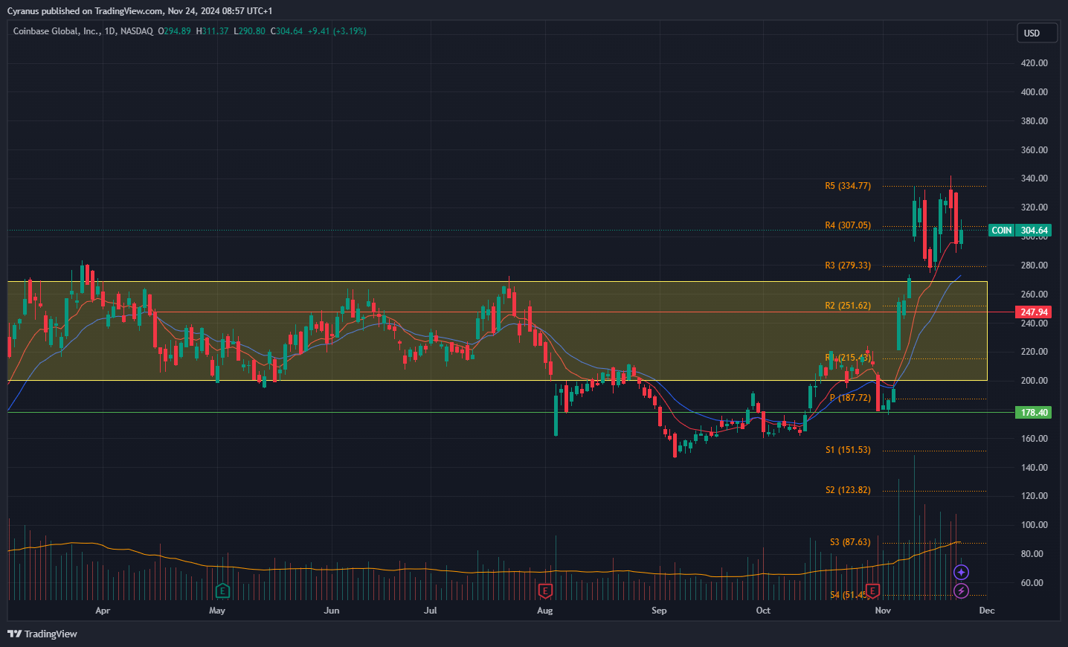This screenshot has width=1068, height=647.
Task: Click the green 178.40 price label
Action: click(1034, 413)
